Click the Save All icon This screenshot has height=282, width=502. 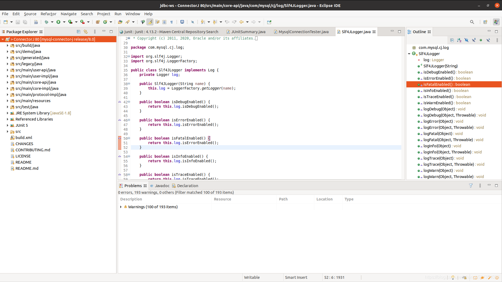click(25, 22)
